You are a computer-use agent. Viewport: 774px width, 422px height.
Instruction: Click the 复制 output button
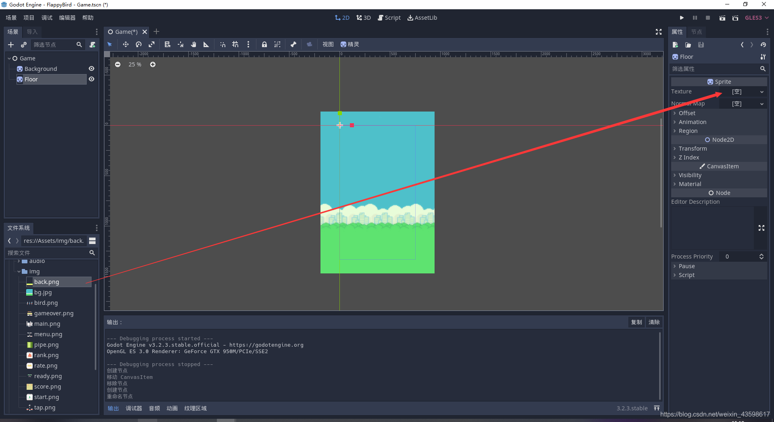tap(637, 322)
